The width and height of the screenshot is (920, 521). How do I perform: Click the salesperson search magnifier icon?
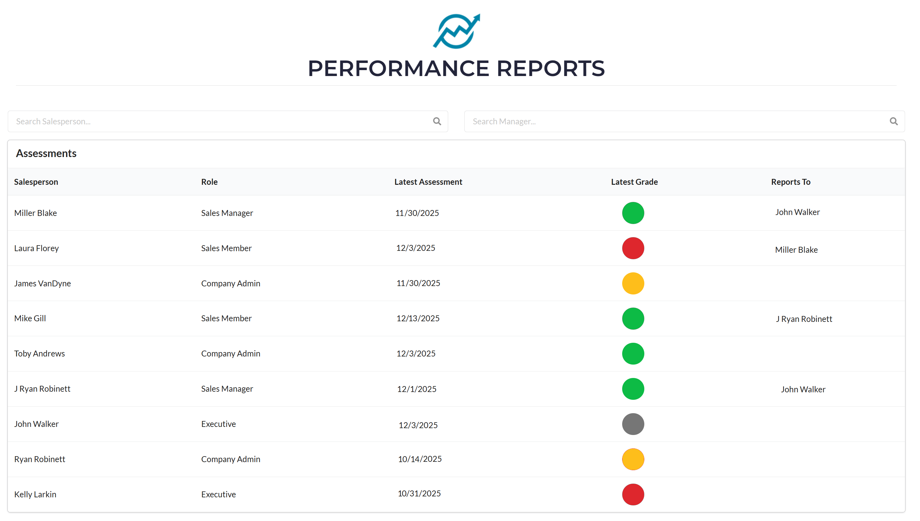click(437, 121)
